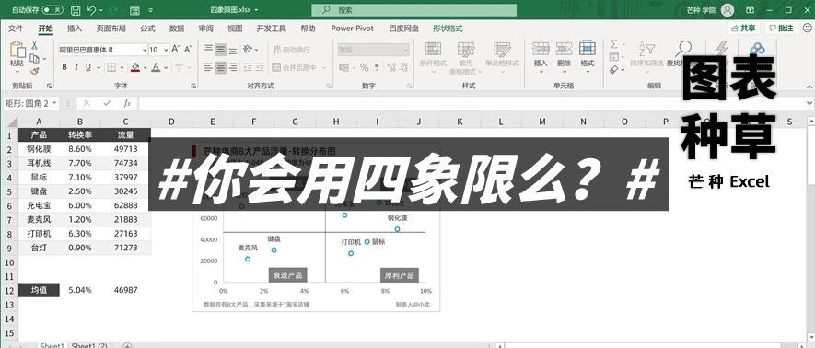Apply the font color A
Viewport: 815px width, 348px height.
point(156,67)
